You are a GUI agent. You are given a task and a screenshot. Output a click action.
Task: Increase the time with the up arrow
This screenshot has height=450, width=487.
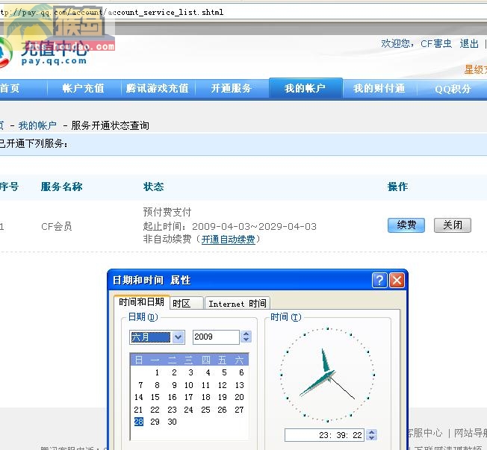[371, 431]
